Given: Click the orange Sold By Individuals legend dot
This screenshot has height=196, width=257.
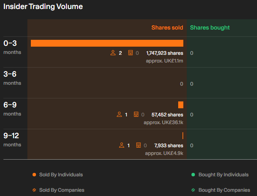Looking at the screenshot, I should 34,175.
